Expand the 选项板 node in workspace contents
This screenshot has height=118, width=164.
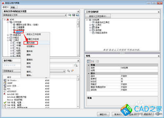(x=90, y=30)
